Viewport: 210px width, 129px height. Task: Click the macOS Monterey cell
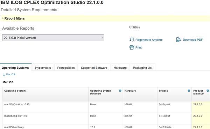[x=45, y=127]
